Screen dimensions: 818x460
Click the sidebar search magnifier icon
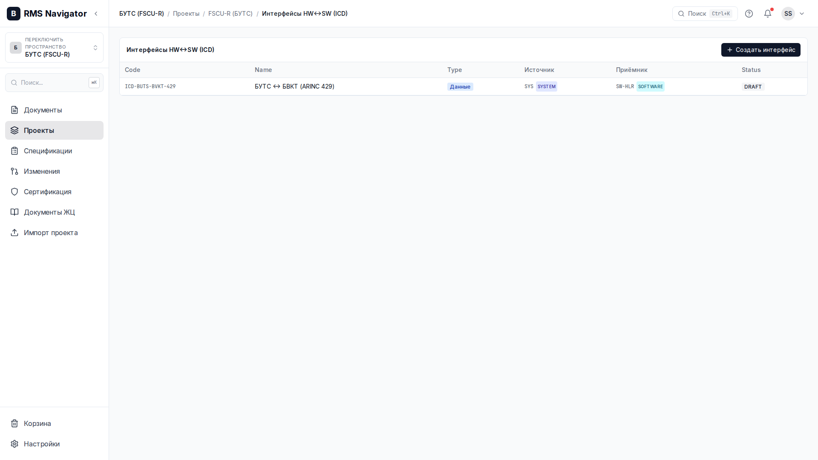click(x=14, y=83)
